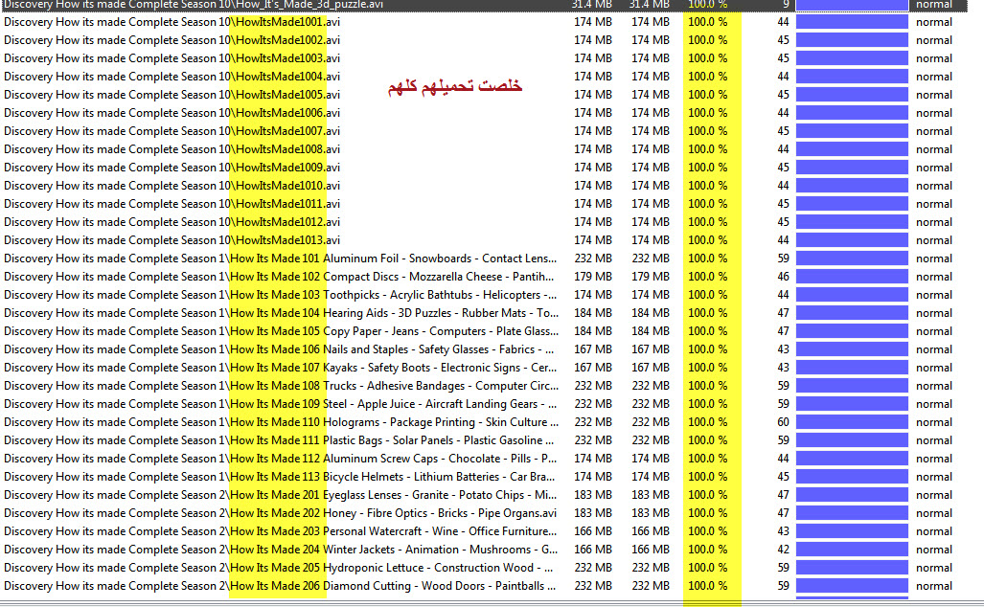Click piece count 46 in 102 Compact Discs row
This screenshot has height=607, width=984.
(x=783, y=277)
